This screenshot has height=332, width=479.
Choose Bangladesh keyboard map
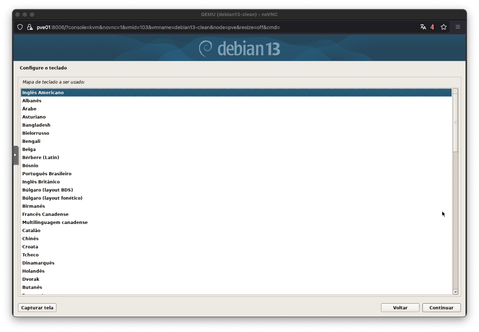coord(236,125)
